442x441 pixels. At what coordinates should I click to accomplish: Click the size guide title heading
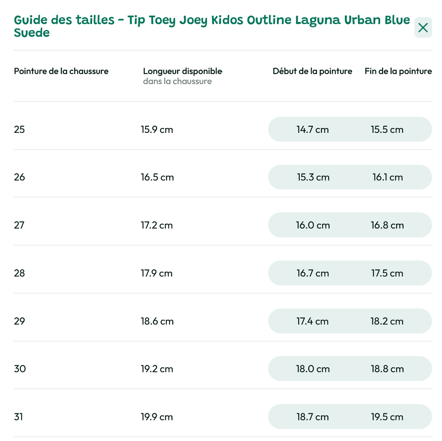pos(212,26)
